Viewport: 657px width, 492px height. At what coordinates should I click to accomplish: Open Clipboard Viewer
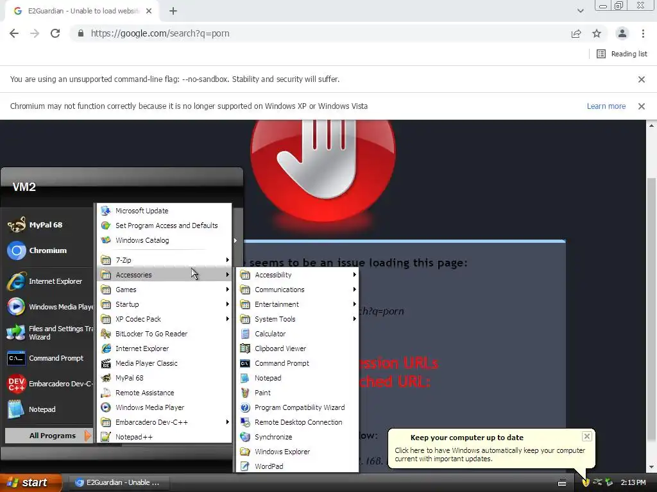click(x=298, y=348)
